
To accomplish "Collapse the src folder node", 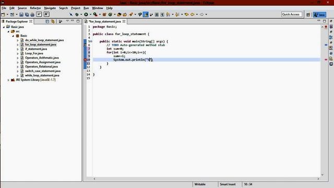I will (8, 31).
